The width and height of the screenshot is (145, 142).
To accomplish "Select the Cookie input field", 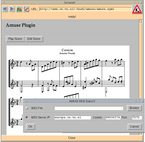I will pyautogui.click(x=113, y=117).
